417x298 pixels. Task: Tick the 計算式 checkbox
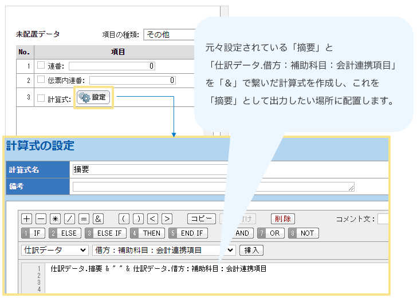pyautogui.click(x=40, y=98)
